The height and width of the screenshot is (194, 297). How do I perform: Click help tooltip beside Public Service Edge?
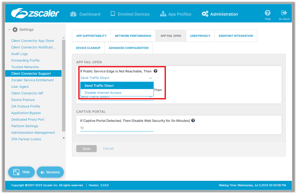point(155,71)
